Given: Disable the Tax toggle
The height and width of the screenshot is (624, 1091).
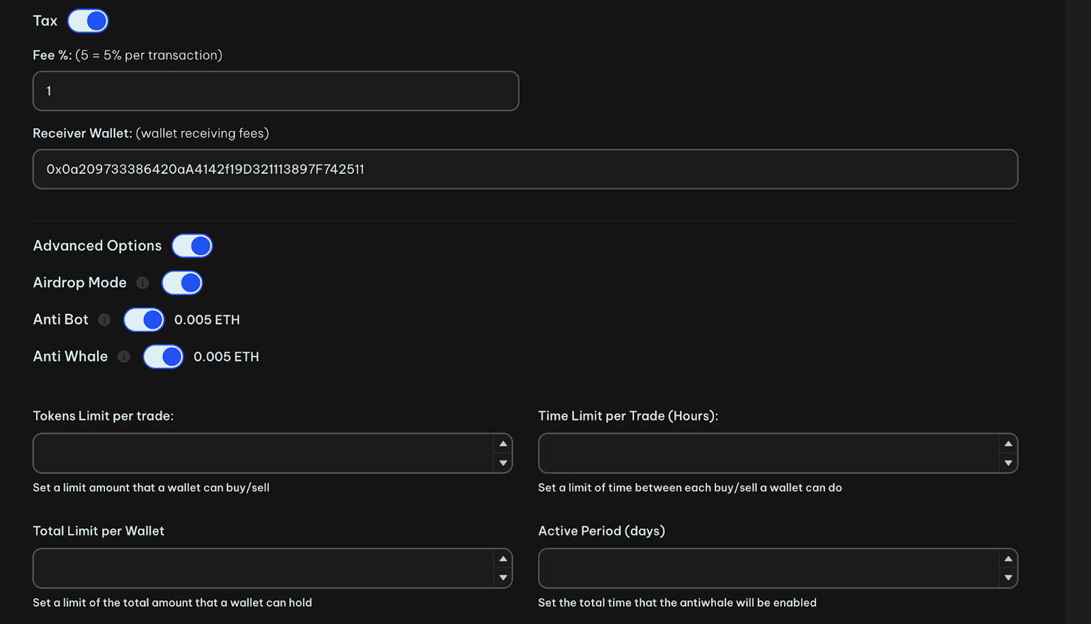Looking at the screenshot, I should (x=87, y=20).
